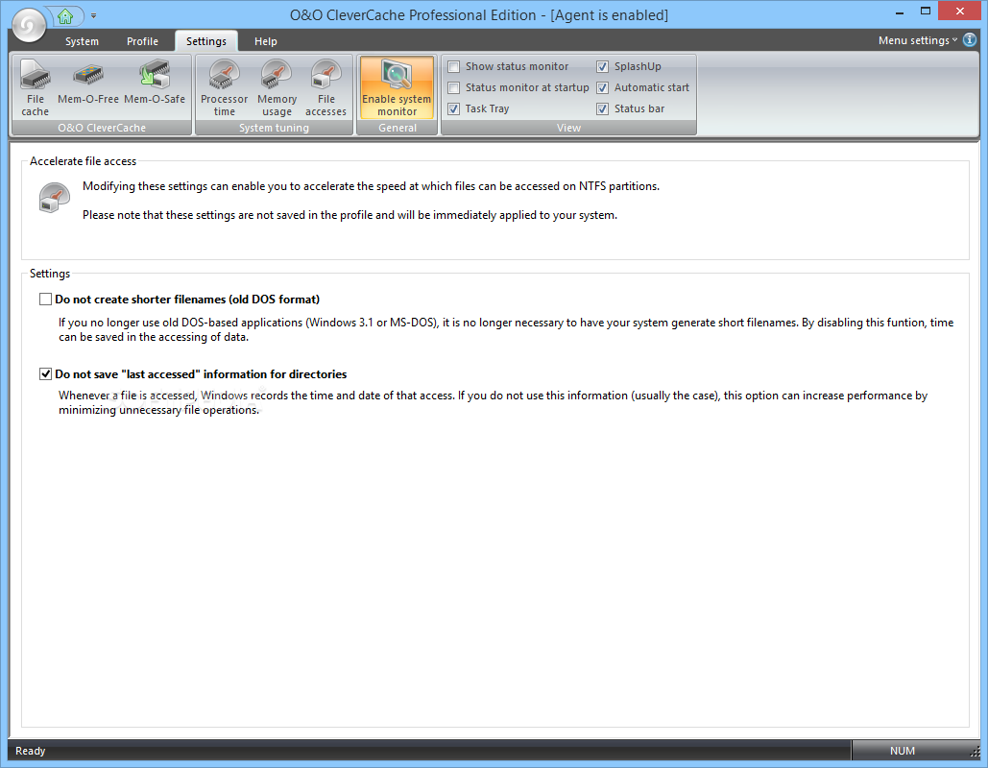The width and height of the screenshot is (988, 768).
Task: Toggle Enable system monitor button
Action: (x=397, y=87)
